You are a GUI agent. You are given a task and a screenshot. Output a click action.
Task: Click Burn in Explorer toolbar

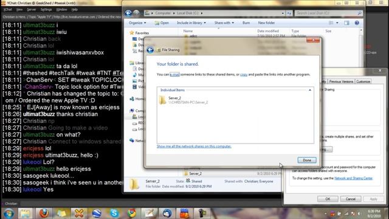[x=246, y=23]
